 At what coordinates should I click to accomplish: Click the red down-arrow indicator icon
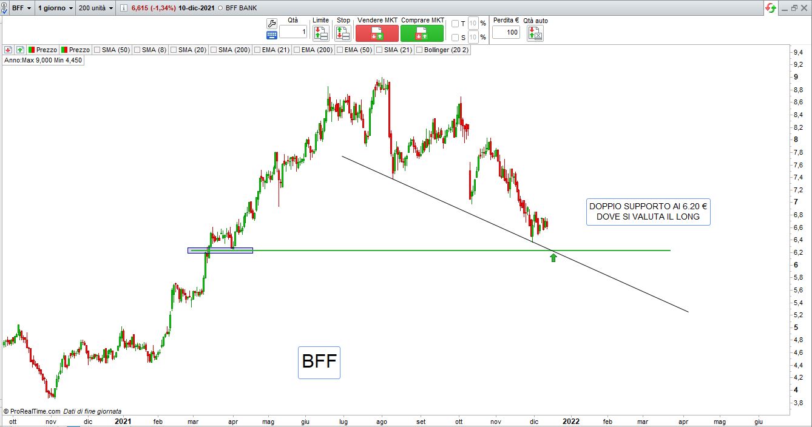[x=8, y=50]
